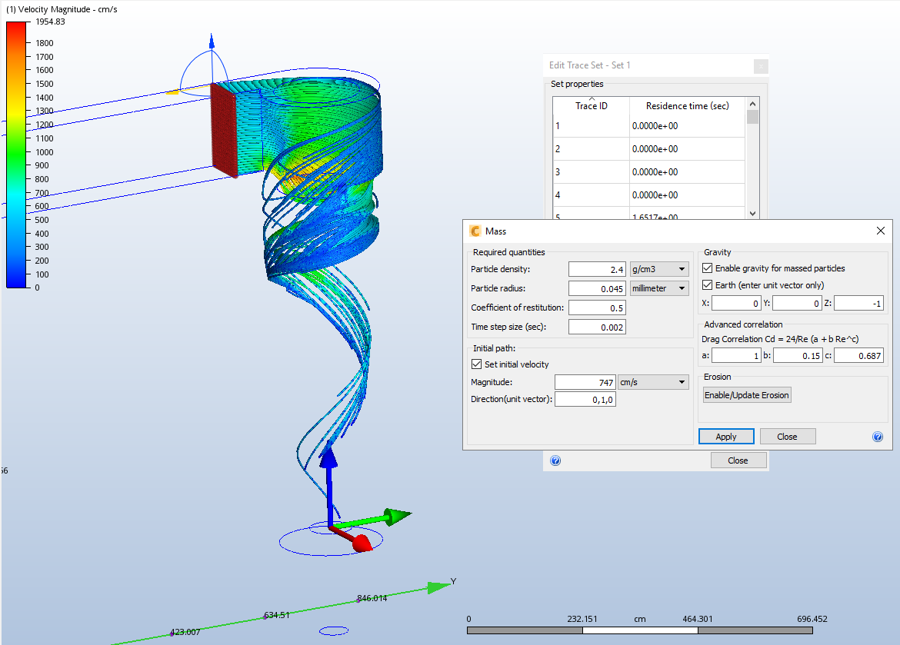The image size is (900, 645).
Task: Click Trace ID column header
Action: tap(592, 105)
